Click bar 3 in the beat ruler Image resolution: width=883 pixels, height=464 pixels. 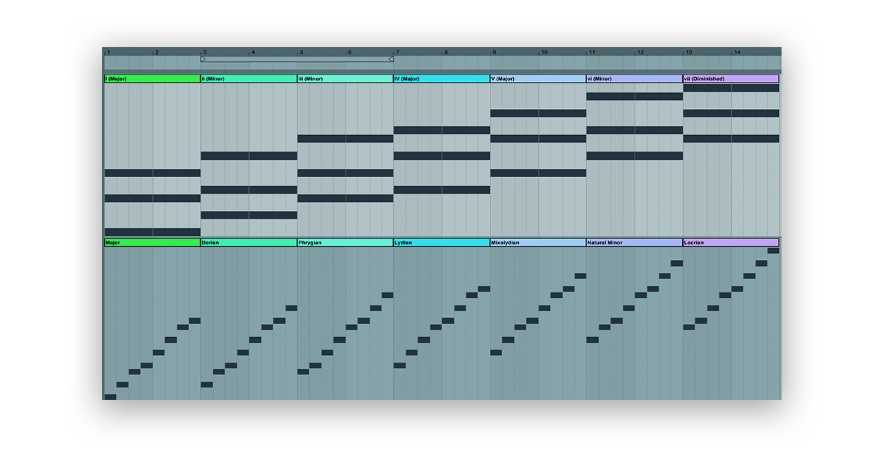tap(205, 52)
